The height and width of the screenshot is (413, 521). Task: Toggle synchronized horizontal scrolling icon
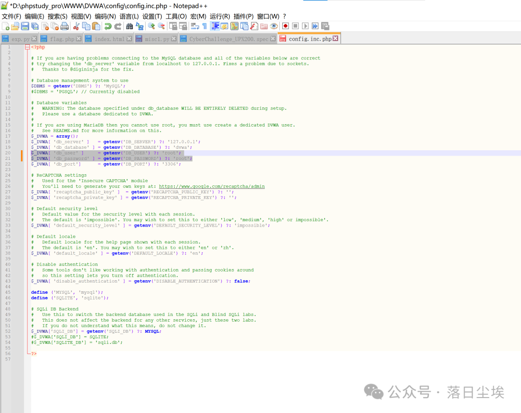pyautogui.click(x=183, y=26)
